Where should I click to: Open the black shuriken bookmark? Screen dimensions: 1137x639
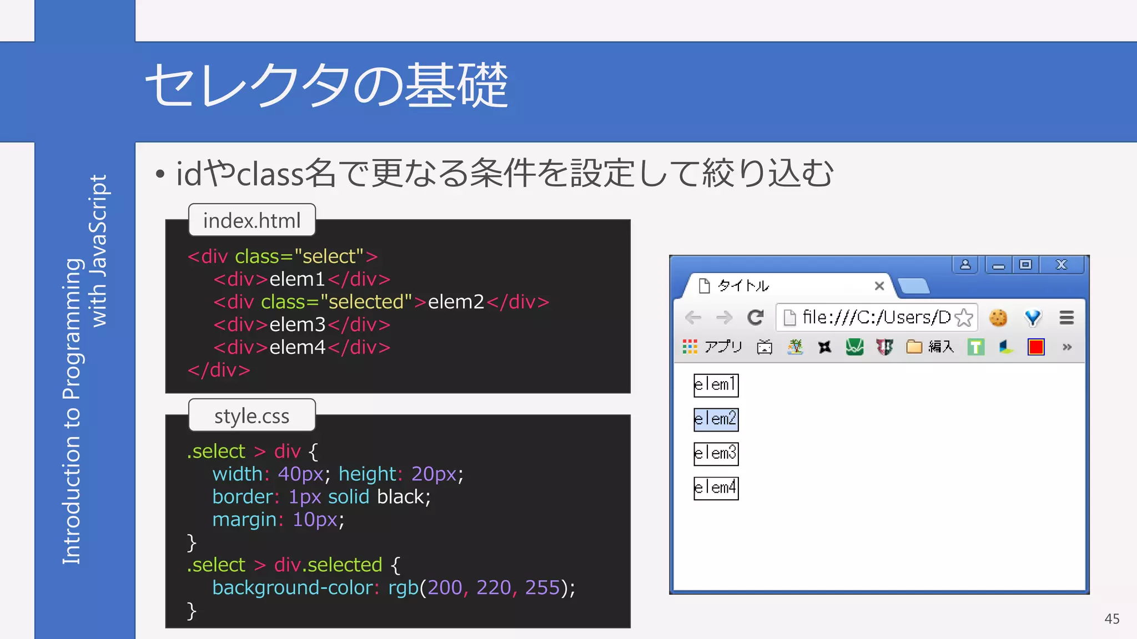point(825,347)
